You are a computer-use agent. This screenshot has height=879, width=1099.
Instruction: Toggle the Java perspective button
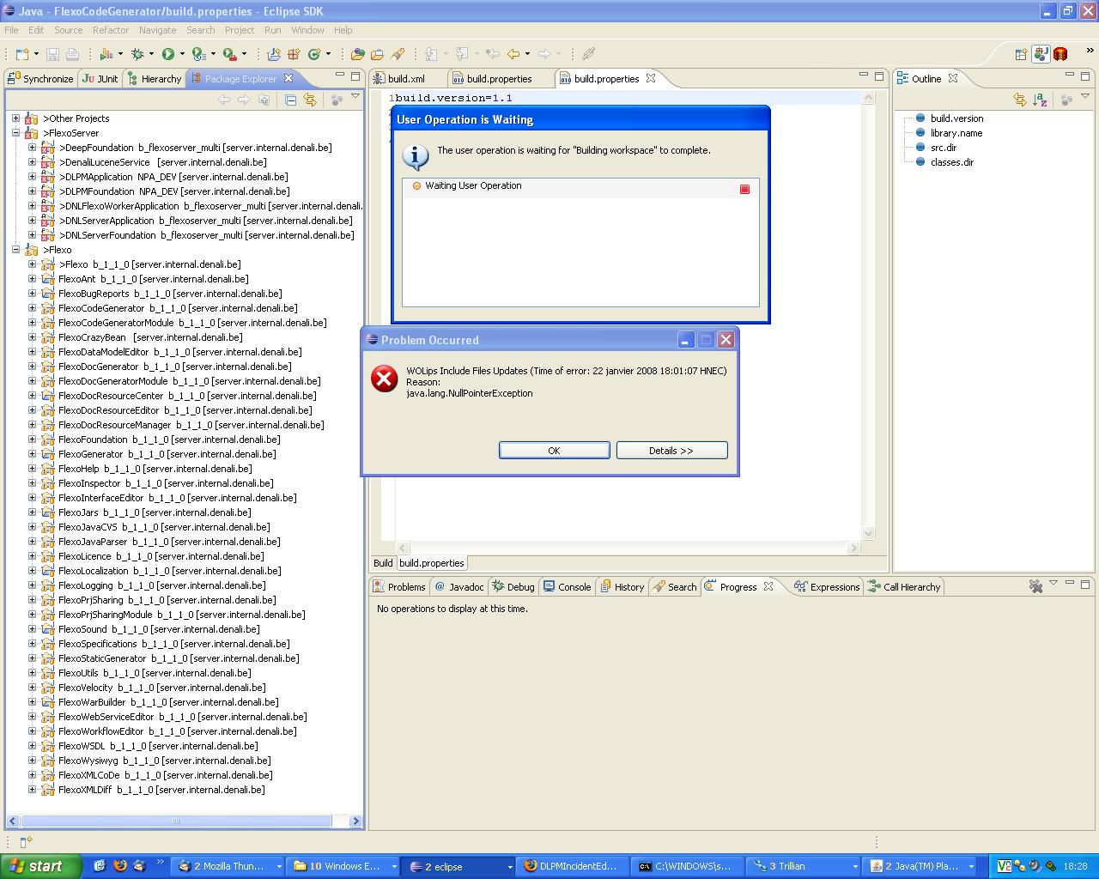[x=1041, y=54]
